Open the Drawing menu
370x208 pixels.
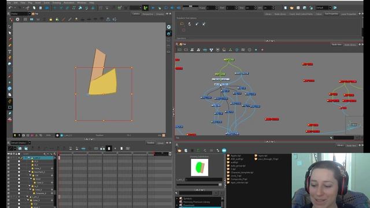tap(57, 2)
